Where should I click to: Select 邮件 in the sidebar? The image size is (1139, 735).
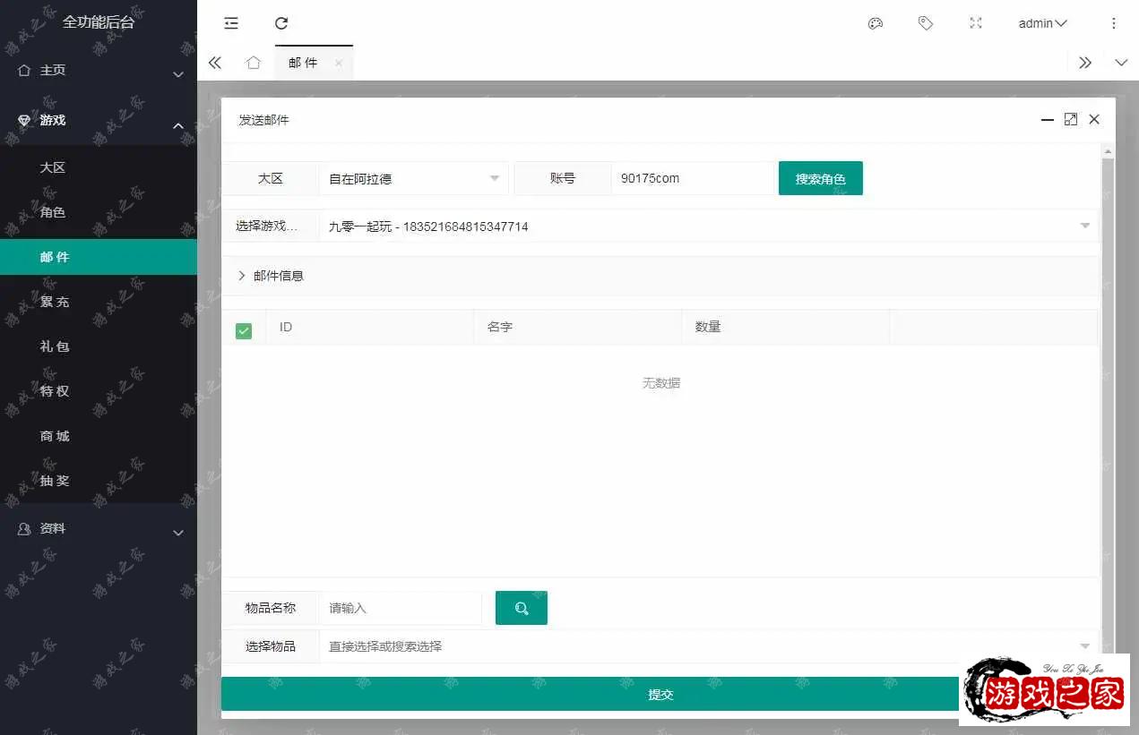[x=99, y=257]
